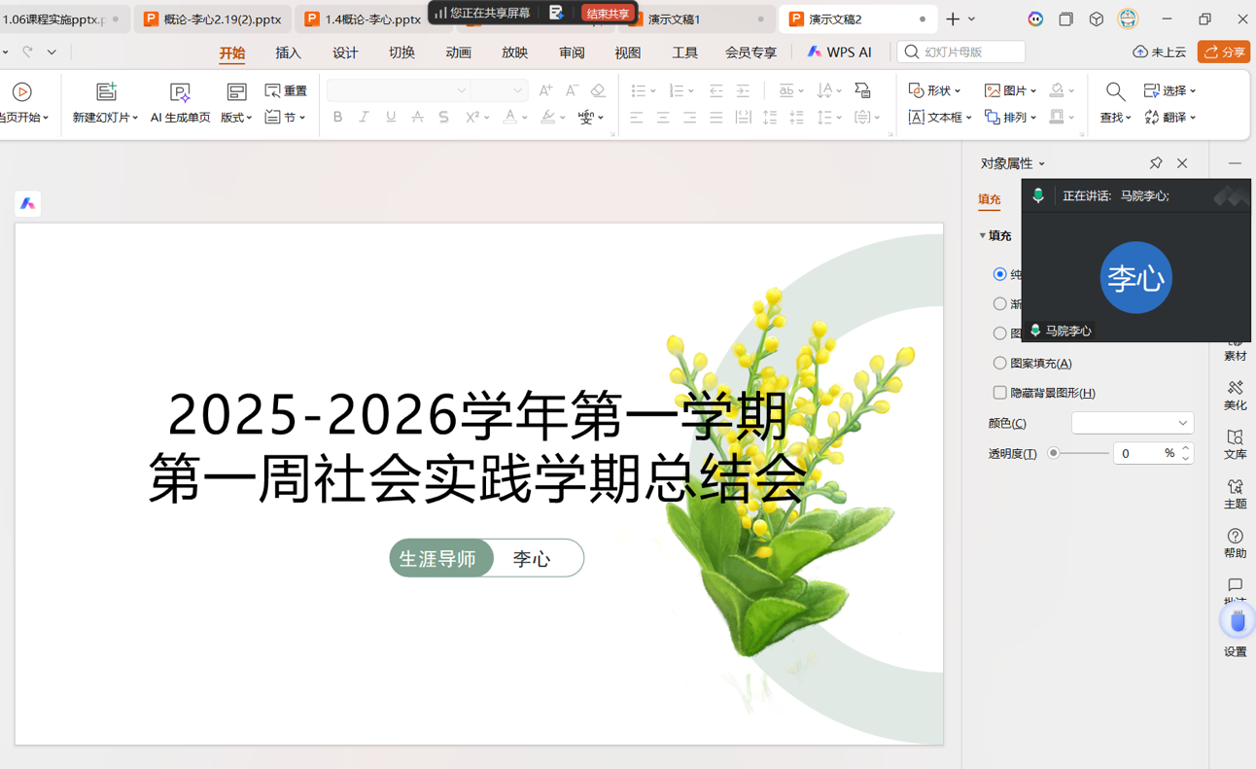Screen dimensions: 1256x769
Task: Click the 透明度 slider handle
Action: pos(1053,453)
